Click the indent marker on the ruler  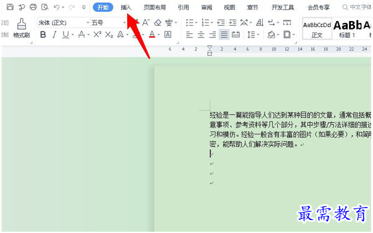(210, 51)
